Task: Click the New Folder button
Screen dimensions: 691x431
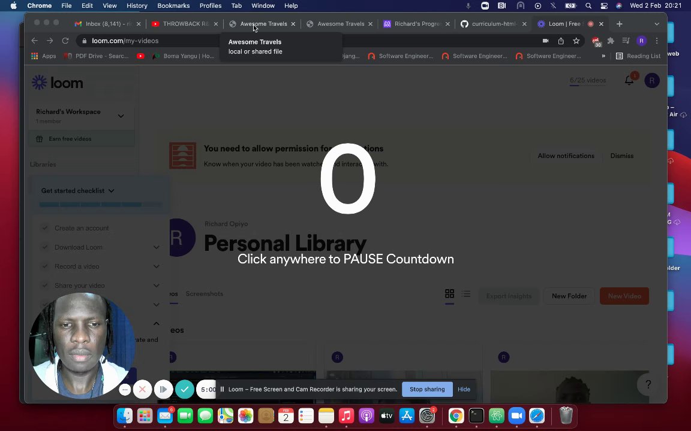Action: [x=569, y=296]
